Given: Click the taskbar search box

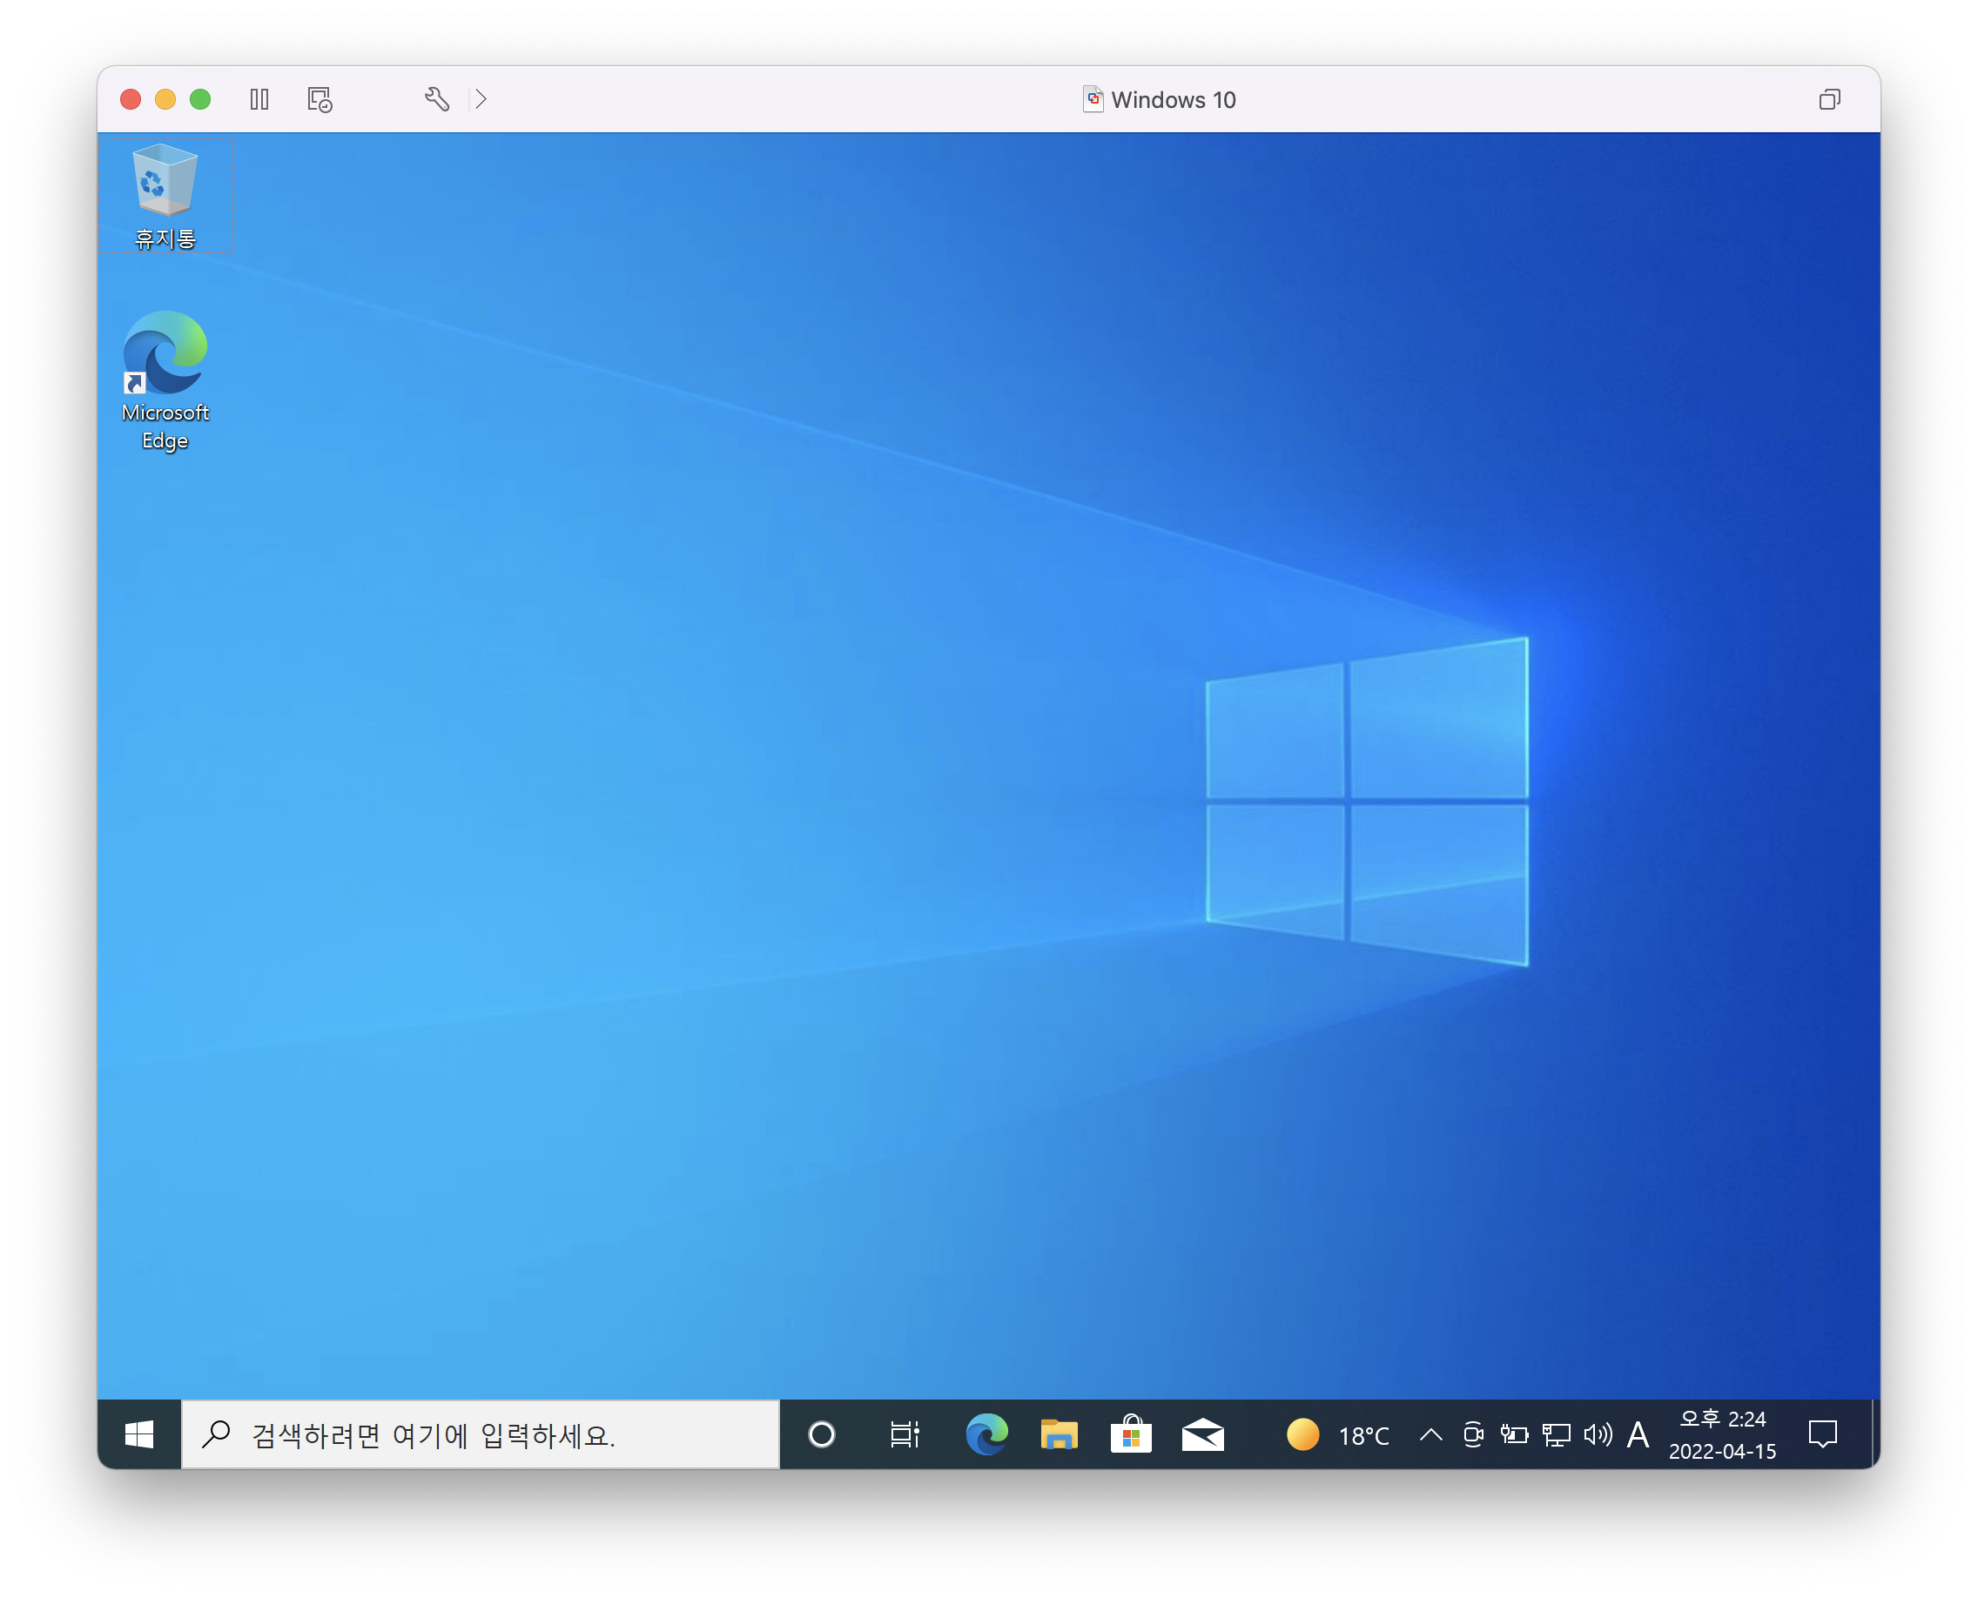Looking at the screenshot, I should 481,1434.
